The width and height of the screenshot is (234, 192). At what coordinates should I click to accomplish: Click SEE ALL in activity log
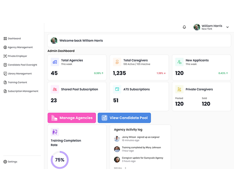pos(118,168)
